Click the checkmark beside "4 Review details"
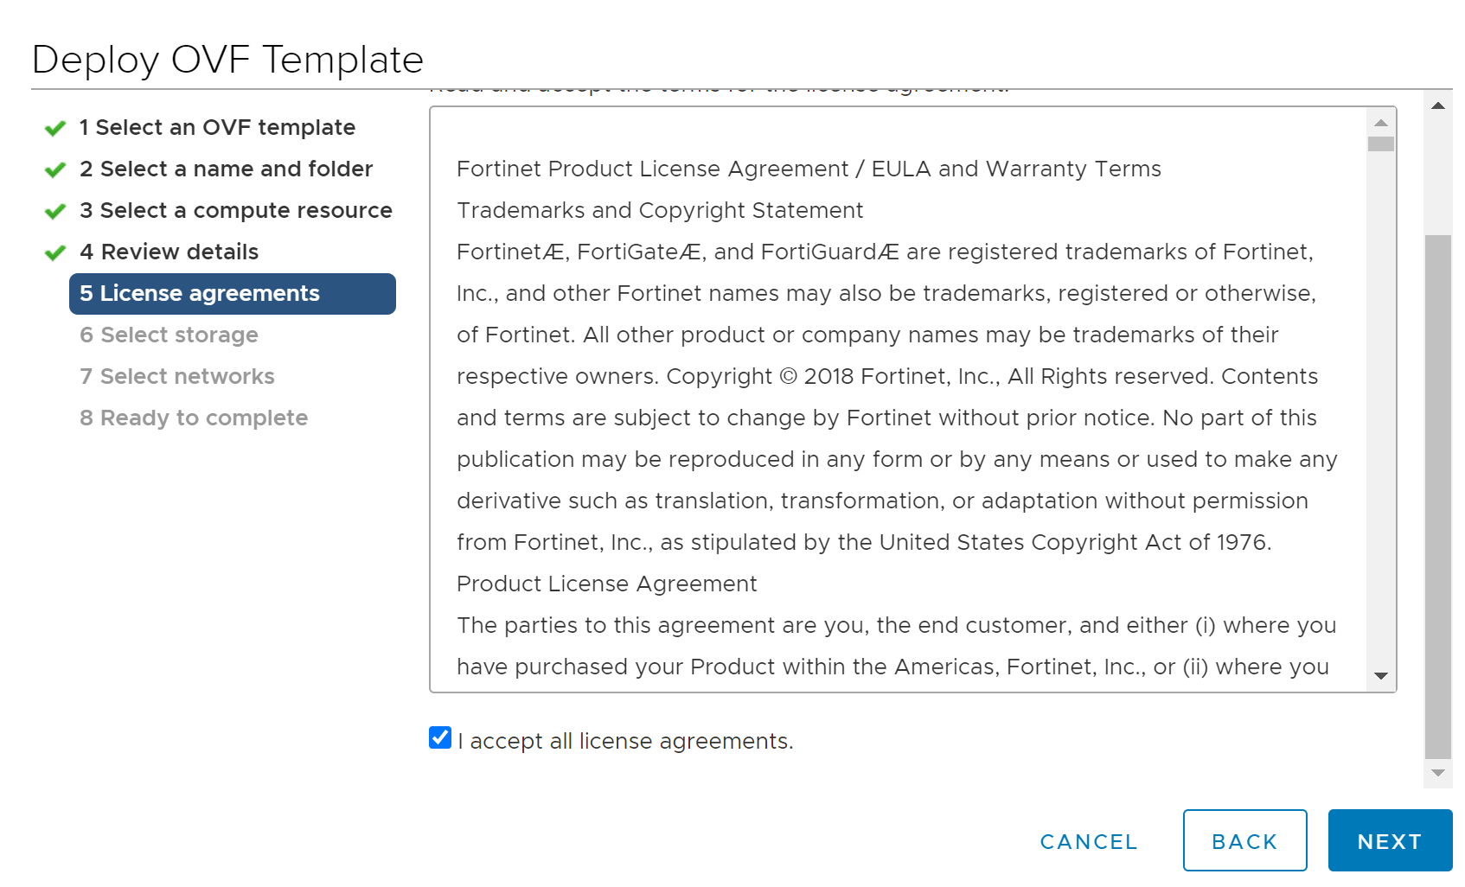Viewport: 1465px width, 887px height. [x=54, y=251]
